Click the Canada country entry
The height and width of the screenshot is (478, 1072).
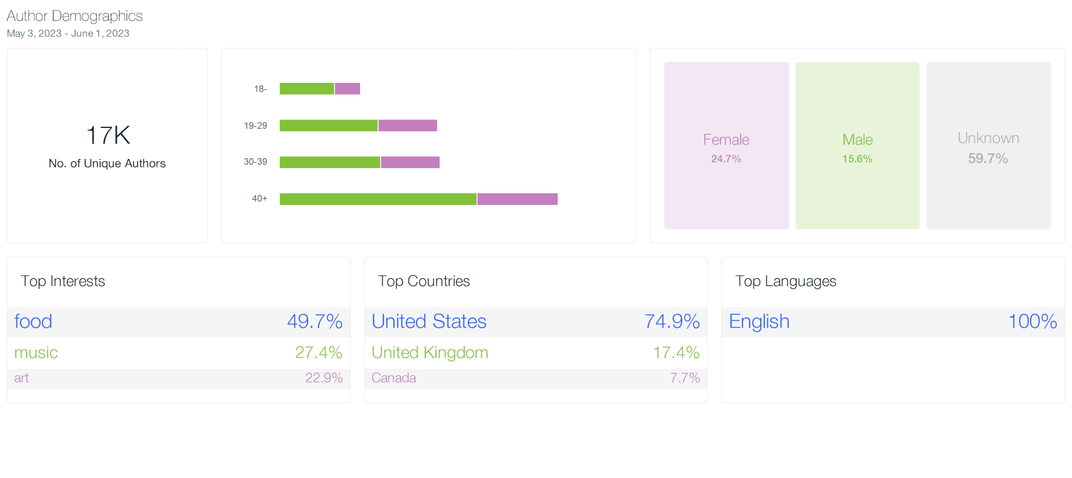(535, 378)
